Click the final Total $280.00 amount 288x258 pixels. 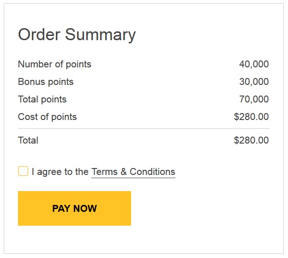click(x=251, y=140)
